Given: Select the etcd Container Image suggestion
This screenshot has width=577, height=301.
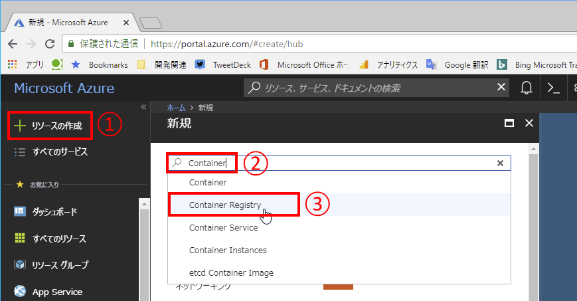Looking at the screenshot, I should click(x=339, y=272).
